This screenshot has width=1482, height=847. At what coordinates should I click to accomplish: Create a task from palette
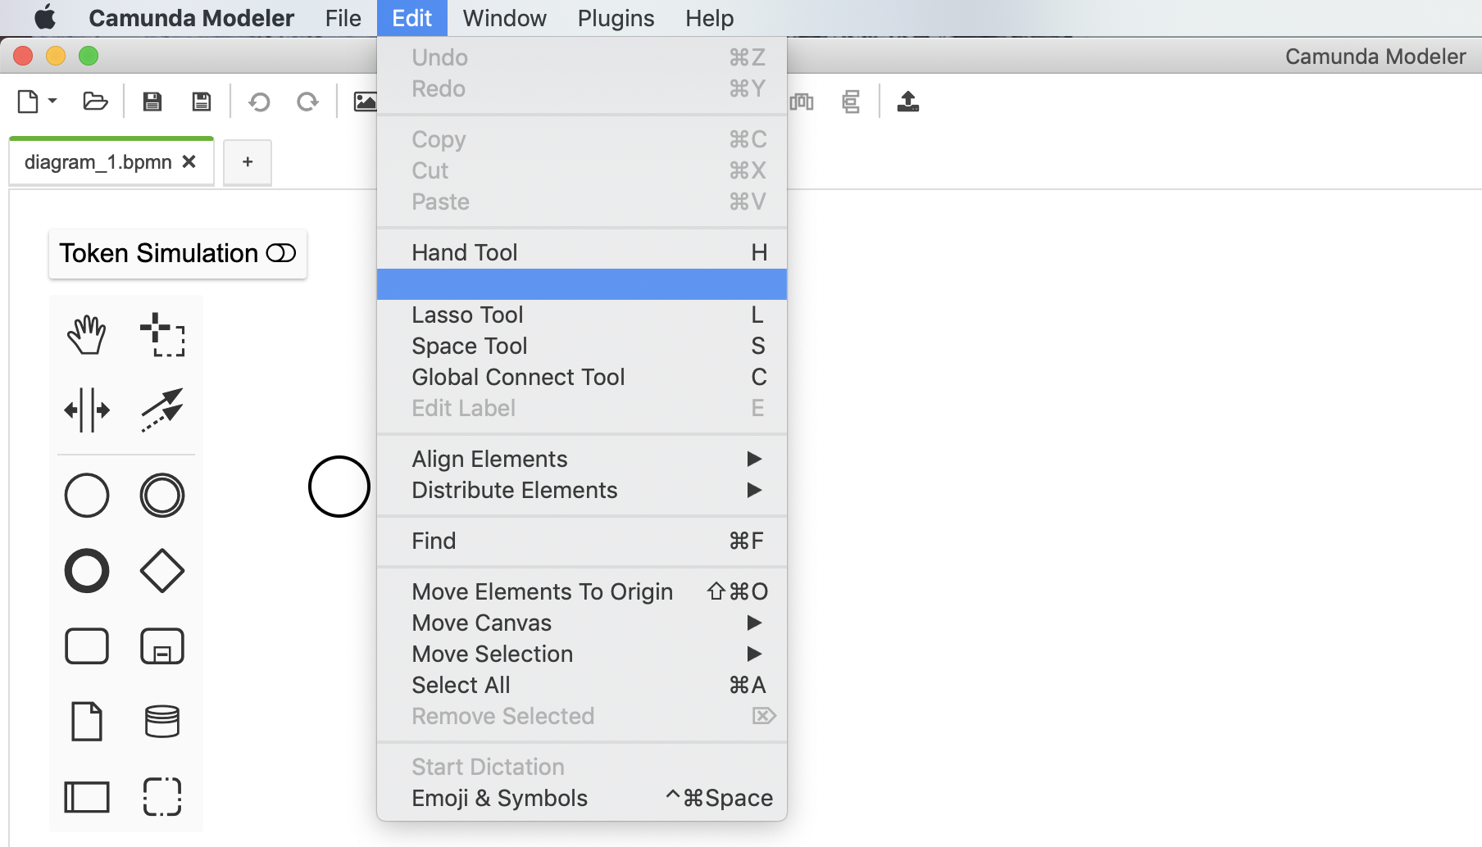(x=87, y=646)
